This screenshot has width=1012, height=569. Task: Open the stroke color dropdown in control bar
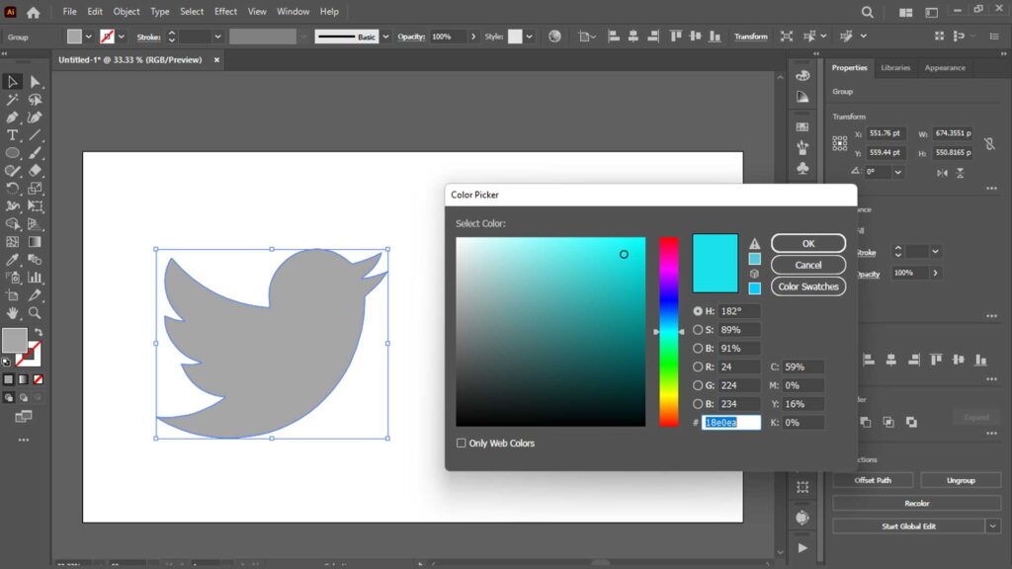[122, 37]
